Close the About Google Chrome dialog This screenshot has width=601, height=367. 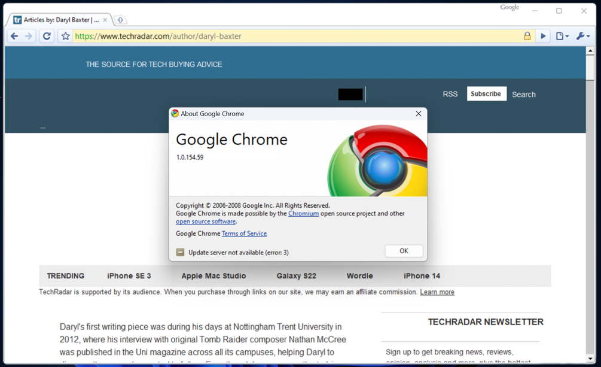point(419,114)
